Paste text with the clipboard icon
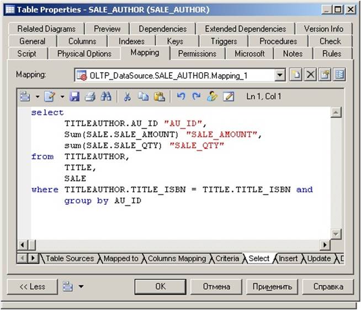The height and width of the screenshot is (310, 361). coord(160,96)
